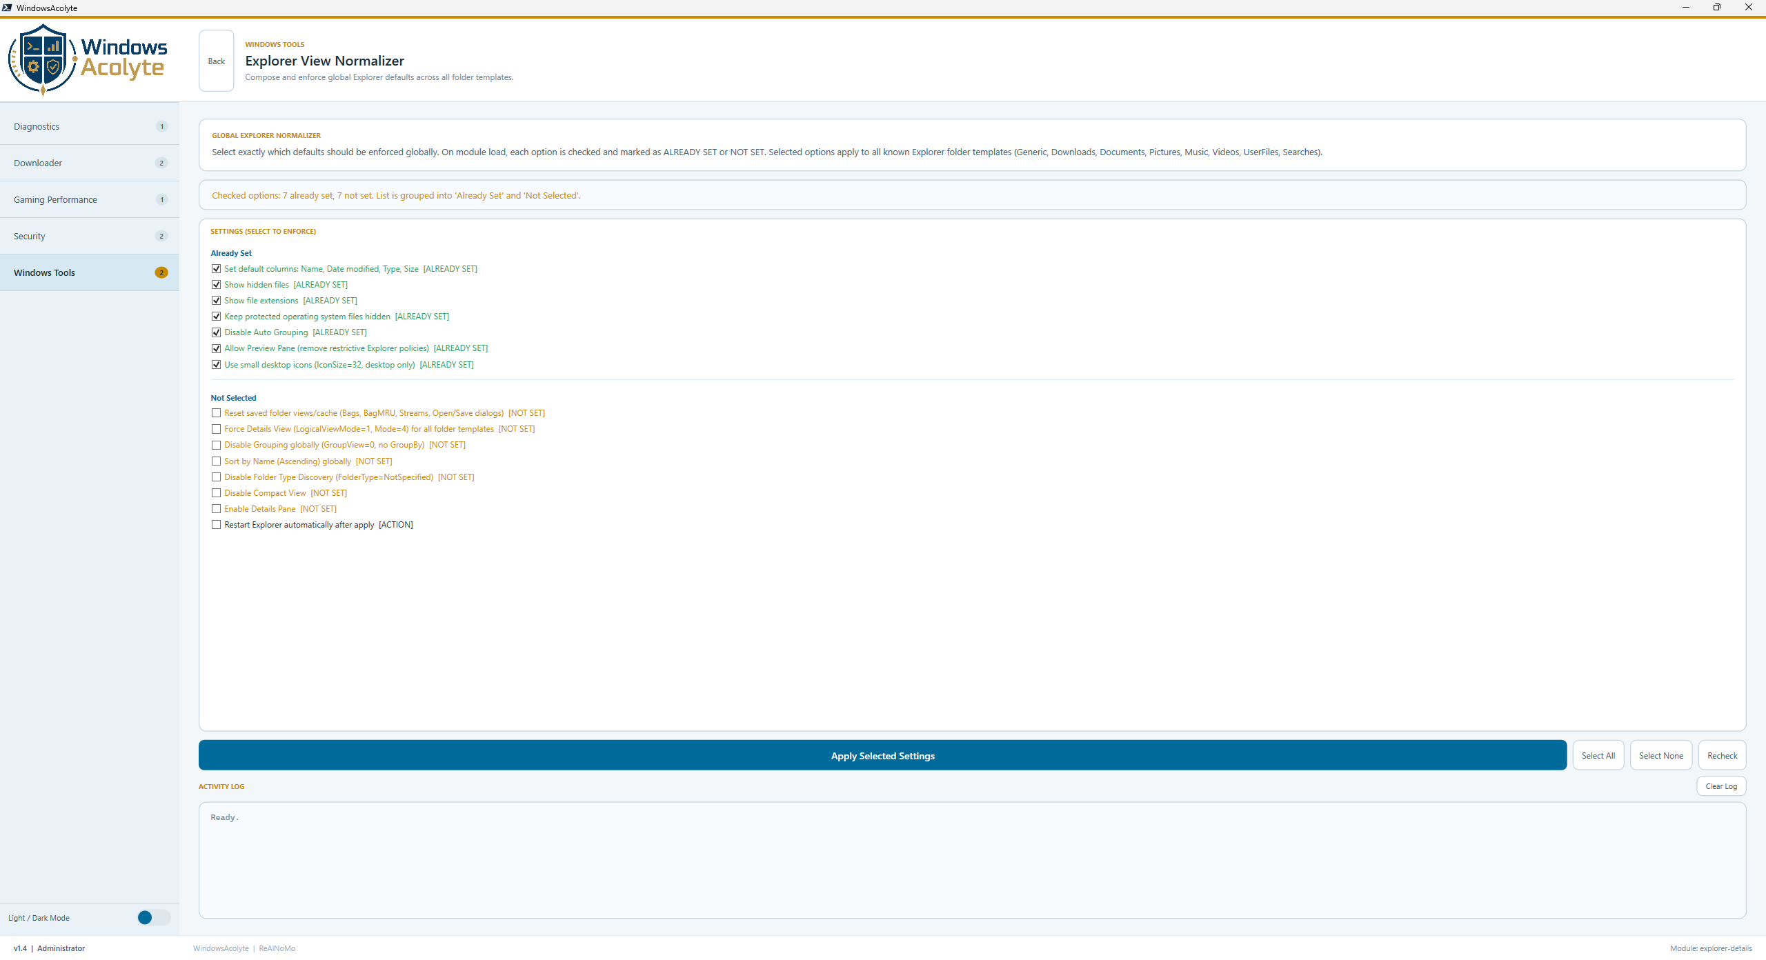Click the "Ready." log entry
Image resolution: width=1766 pixels, height=960 pixels.
[x=224, y=817]
